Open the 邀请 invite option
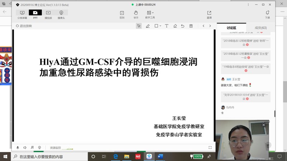The width and height of the screenshot is (287, 161). [209, 14]
